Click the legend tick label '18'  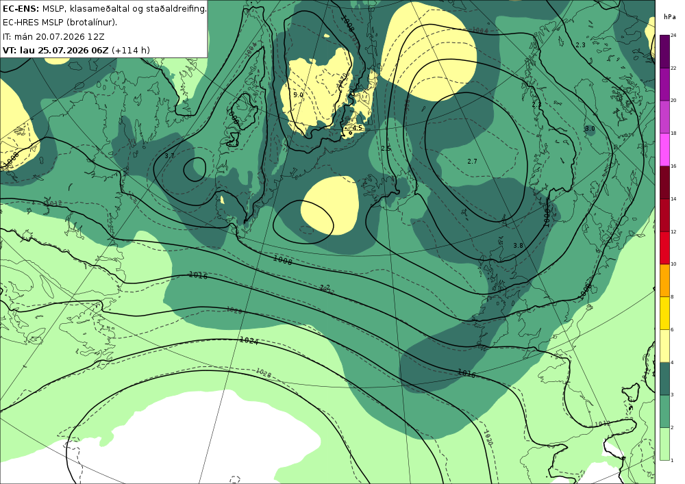[673, 133]
